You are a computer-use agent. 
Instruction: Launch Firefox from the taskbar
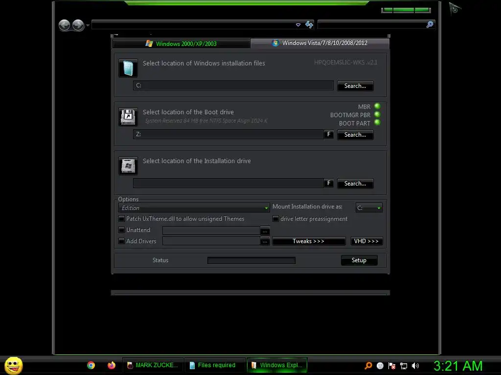click(111, 365)
